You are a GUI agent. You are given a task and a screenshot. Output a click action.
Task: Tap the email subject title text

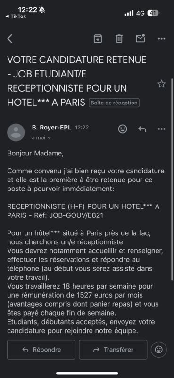click(77, 81)
